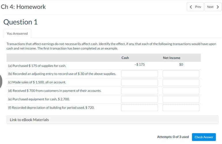Select the You Answered tab
Image resolution: width=222 pixels, height=144 pixels.
(x=17, y=34)
